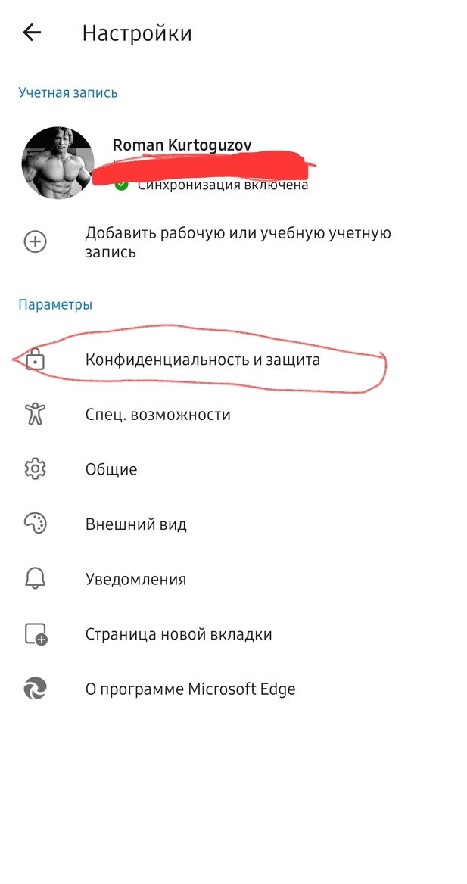467x884 pixels.
Task: Click the bell notifications icon
Action: tap(35, 579)
